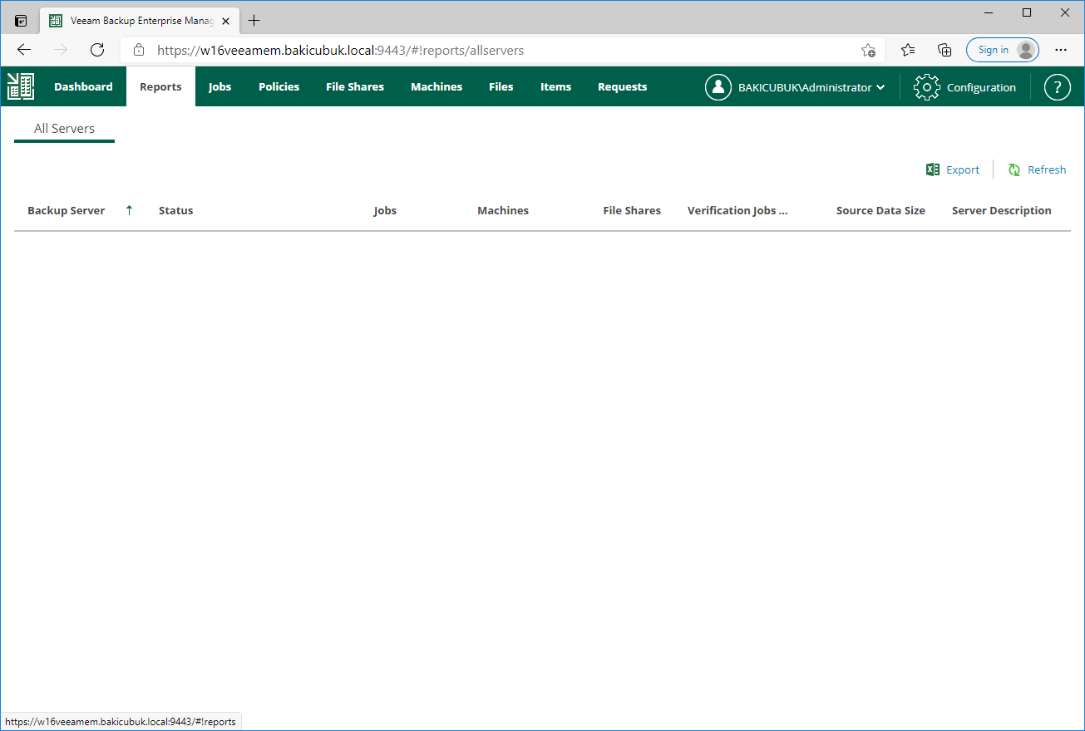Image resolution: width=1085 pixels, height=731 pixels.
Task: Select the Veeam Backup Enterprise Manager browser tab
Action: pyautogui.click(x=139, y=21)
